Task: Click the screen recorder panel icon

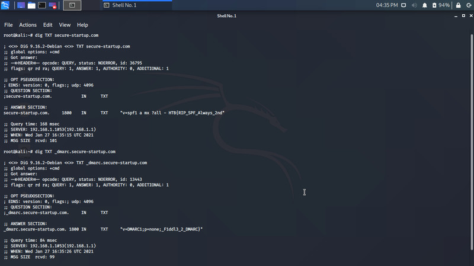Action: (x=53, y=5)
